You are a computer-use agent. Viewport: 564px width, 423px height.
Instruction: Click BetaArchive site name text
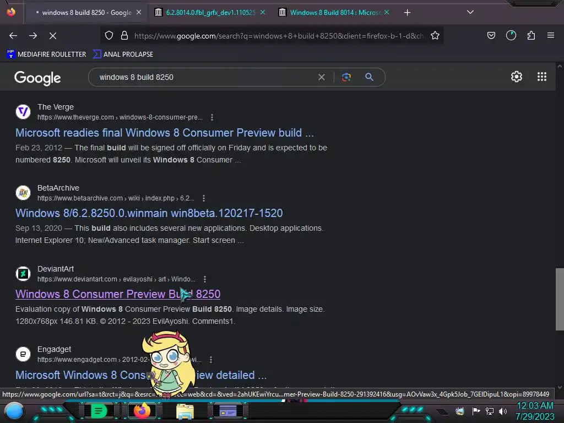tap(58, 188)
